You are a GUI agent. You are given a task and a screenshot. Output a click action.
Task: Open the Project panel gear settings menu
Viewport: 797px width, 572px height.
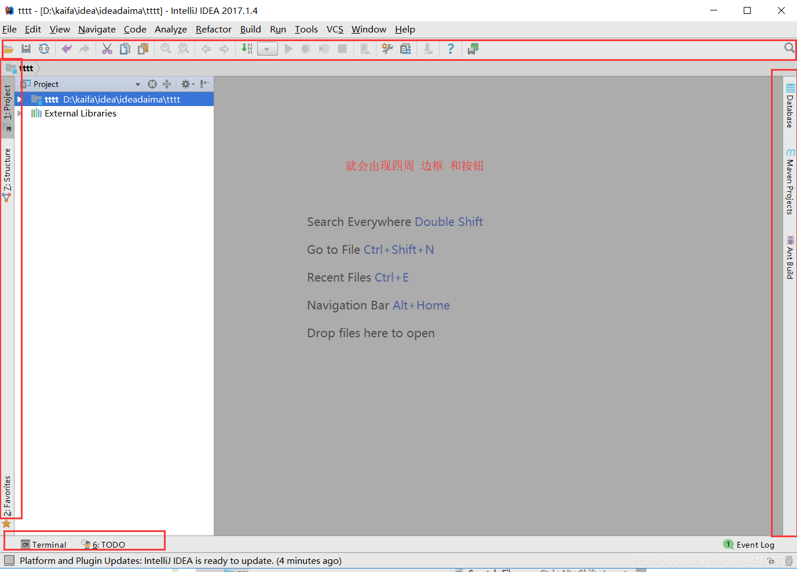[x=188, y=84]
